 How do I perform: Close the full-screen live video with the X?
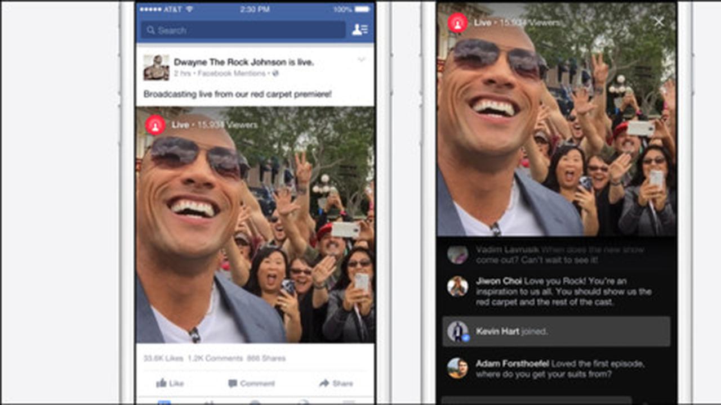pos(658,22)
